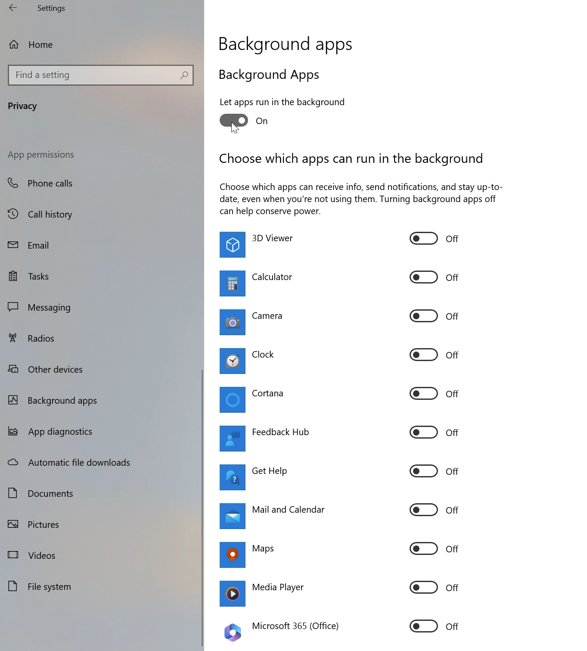This screenshot has width=587, height=651.
Task: Click the Maps app icon
Action: (233, 555)
